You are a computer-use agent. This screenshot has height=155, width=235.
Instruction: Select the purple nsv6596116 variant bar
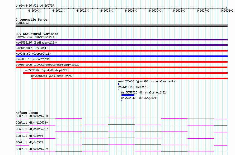(x=121, y=45)
